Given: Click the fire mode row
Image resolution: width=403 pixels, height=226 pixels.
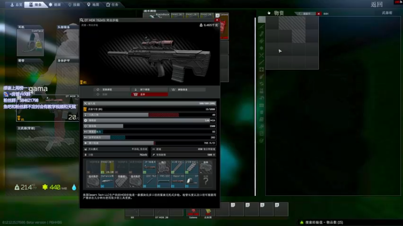Looking at the screenshot, I should pyautogui.click(x=116, y=149).
